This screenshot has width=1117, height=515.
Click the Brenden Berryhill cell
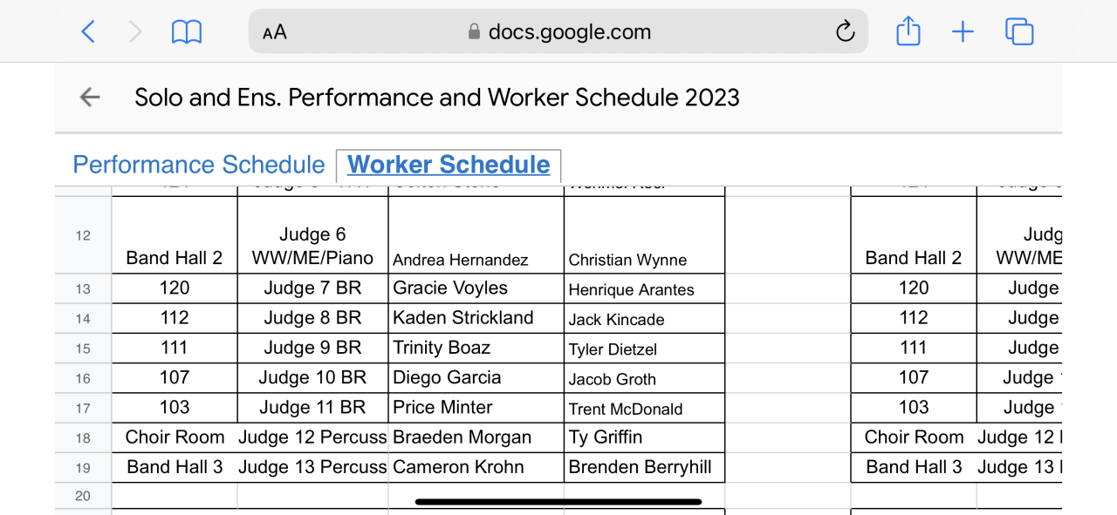[x=644, y=467]
